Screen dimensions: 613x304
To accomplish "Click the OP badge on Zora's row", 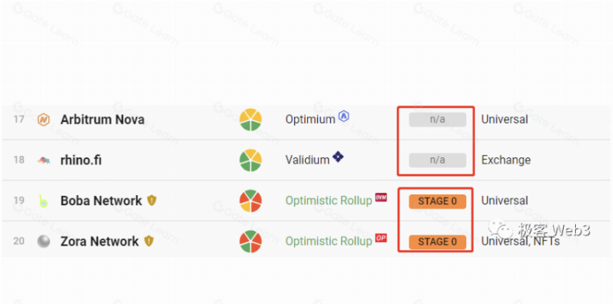I will (x=381, y=238).
